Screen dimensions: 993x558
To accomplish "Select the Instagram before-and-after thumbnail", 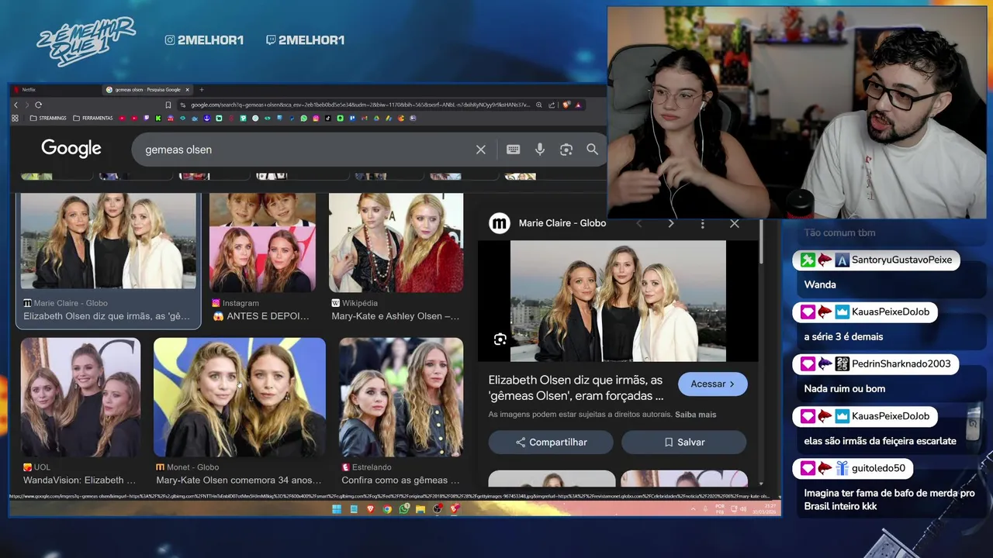I will 262,243.
